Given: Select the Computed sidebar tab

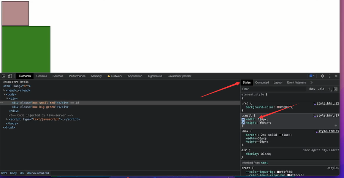Looking at the screenshot, I should coord(262,83).
